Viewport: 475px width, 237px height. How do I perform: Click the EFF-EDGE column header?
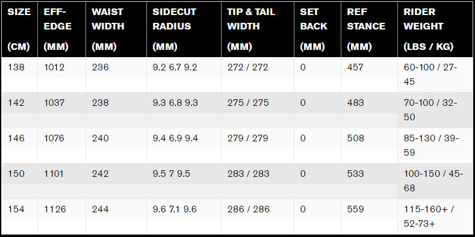point(62,29)
